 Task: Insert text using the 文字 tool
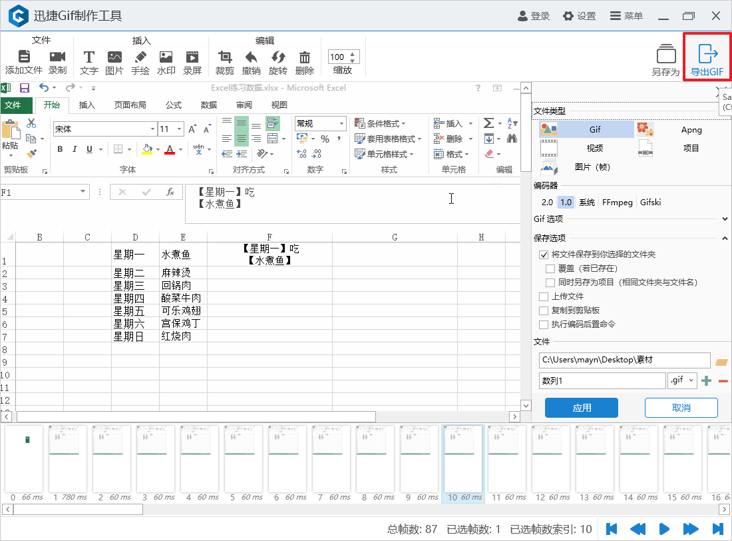89,57
